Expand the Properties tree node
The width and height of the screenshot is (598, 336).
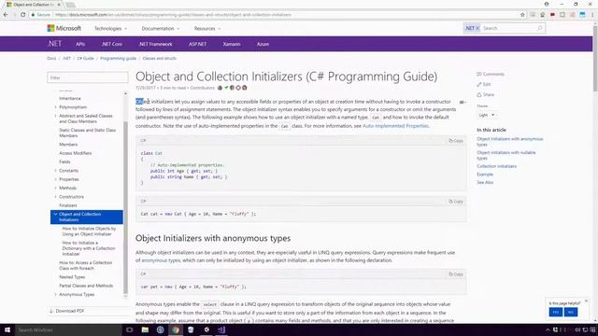[56, 179]
